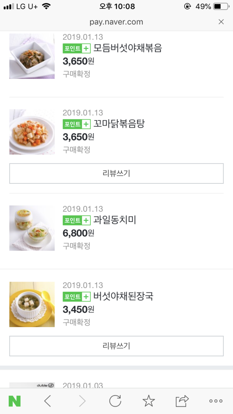Image resolution: width=233 pixels, height=414 pixels.
Task: Go back with the left arrow
Action: click(47, 401)
